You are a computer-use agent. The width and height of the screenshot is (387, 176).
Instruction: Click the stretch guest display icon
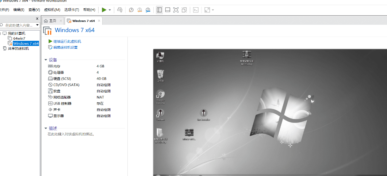207,10
